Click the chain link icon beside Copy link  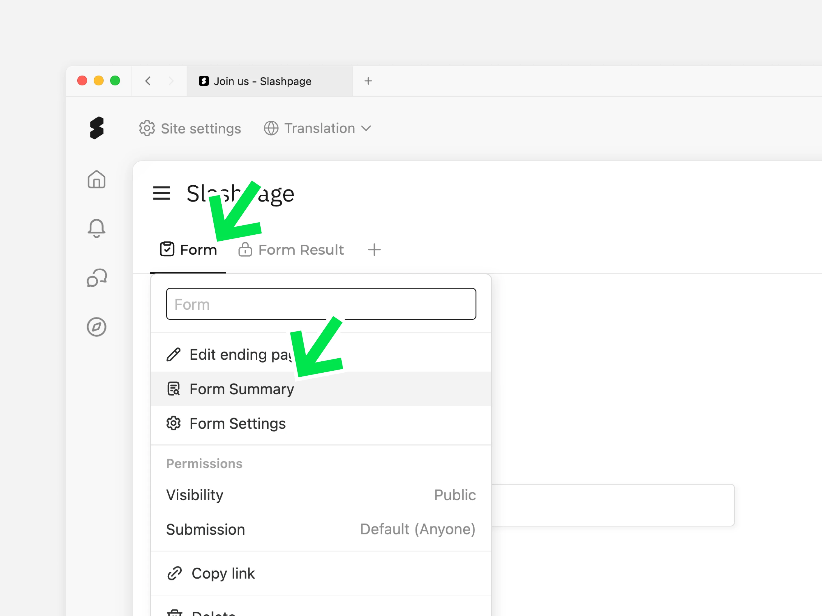(174, 574)
